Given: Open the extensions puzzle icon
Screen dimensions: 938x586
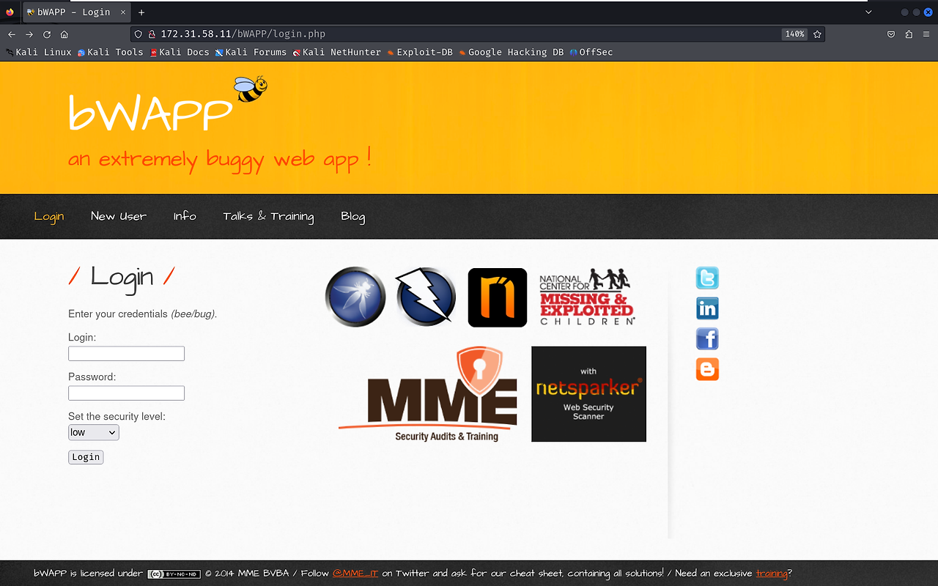Looking at the screenshot, I should pos(909,34).
